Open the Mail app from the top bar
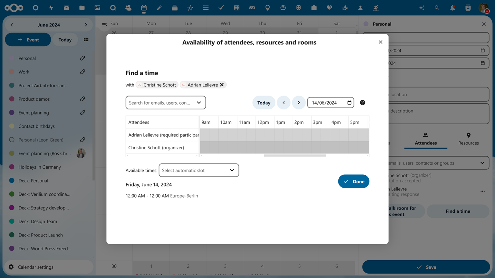 66,7
